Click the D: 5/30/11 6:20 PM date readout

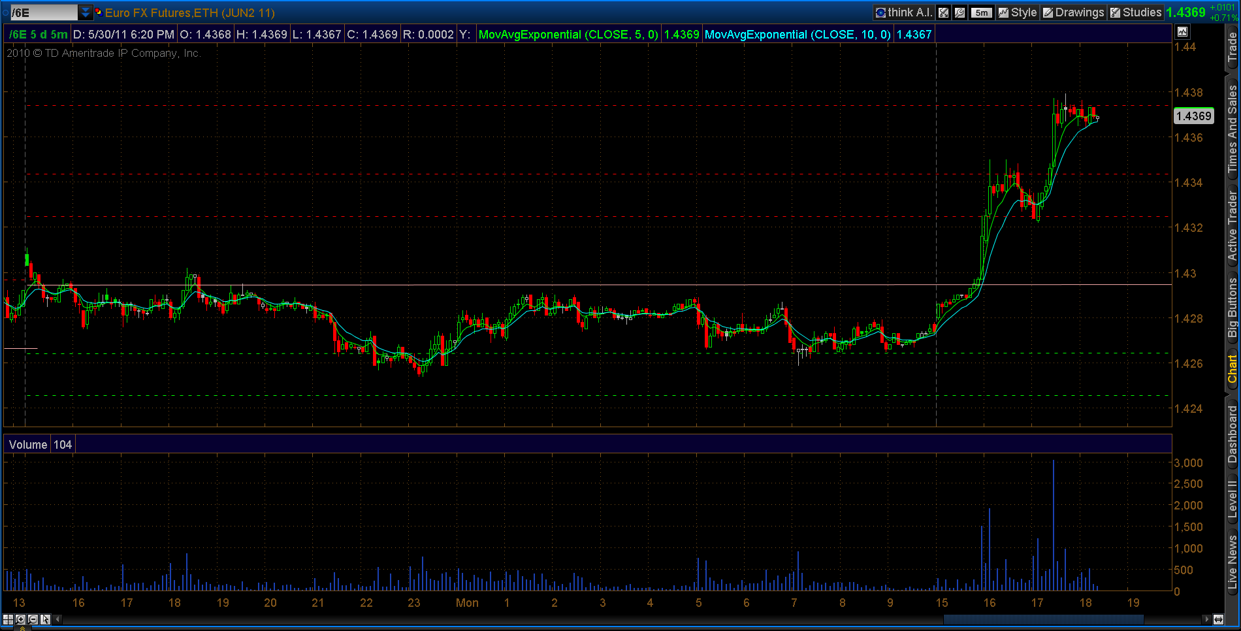tap(123, 35)
